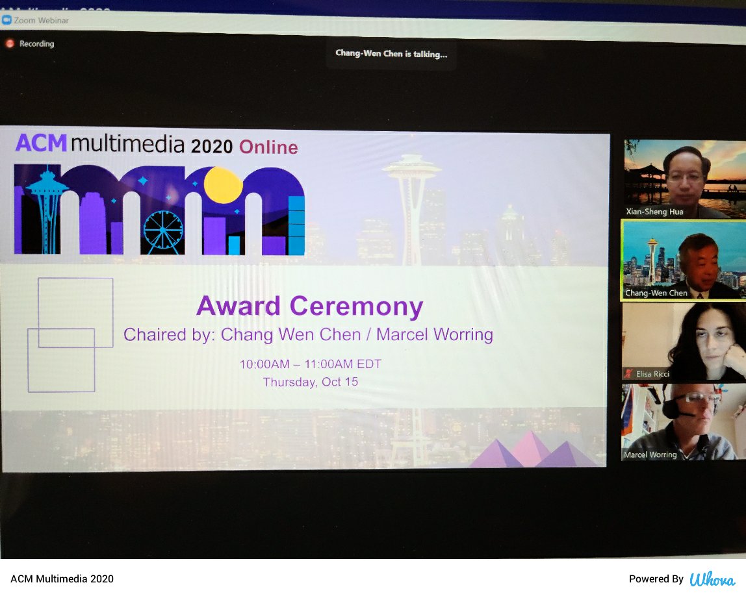Click the 'ACM Multimedia 2020' caption text
Viewport: 746px width, 598px height.
pos(62,579)
